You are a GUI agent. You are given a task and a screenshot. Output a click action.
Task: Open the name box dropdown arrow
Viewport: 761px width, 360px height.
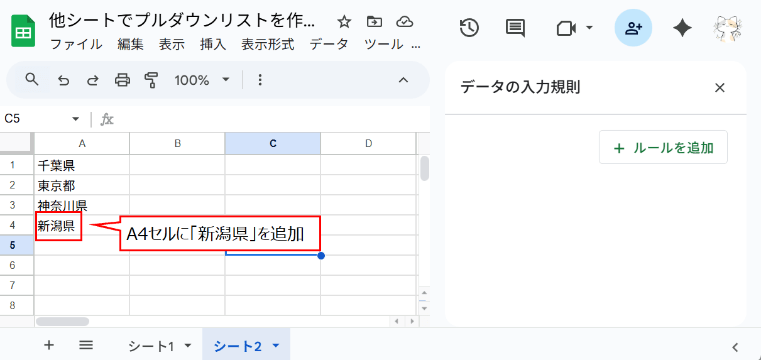tap(76, 119)
